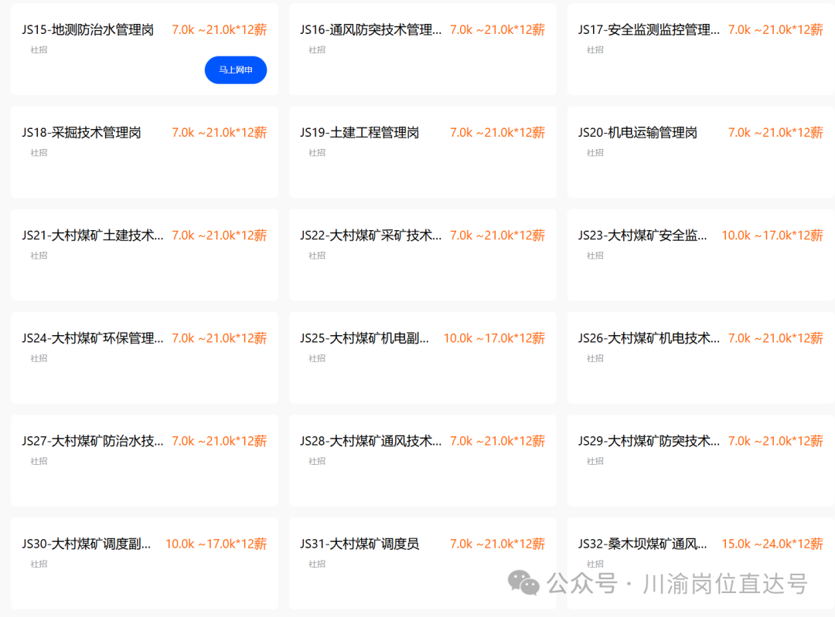Click the salary text of JS28 job
The image size is (835, 617).
tap(497, 441)
